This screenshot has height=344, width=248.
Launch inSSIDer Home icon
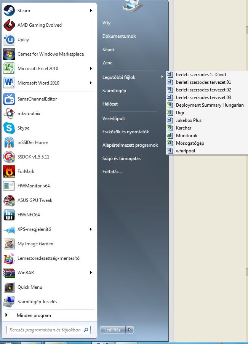9,142
